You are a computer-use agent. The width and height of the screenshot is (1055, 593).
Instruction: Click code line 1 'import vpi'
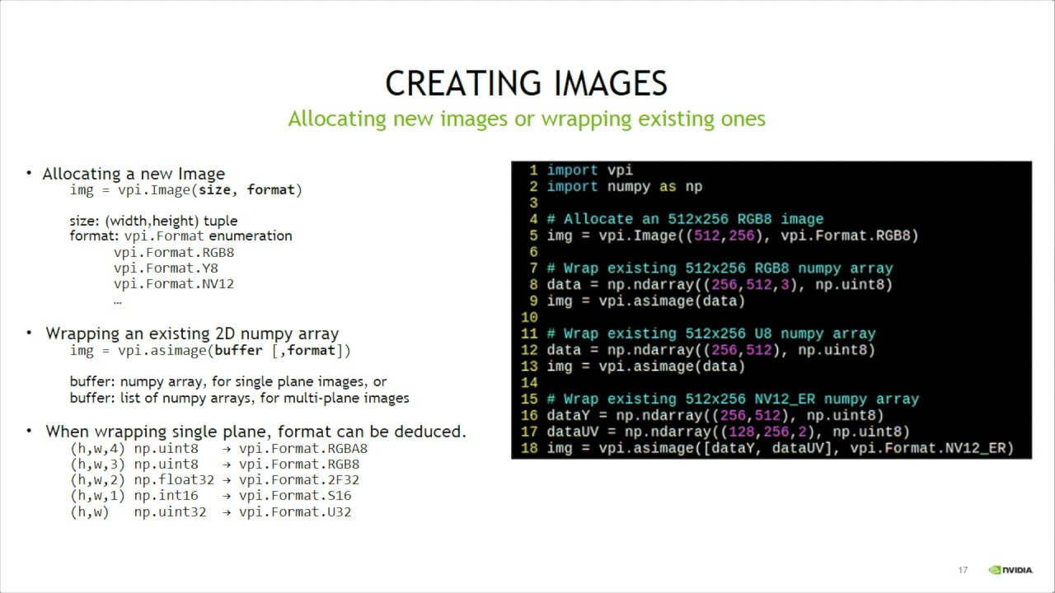click(589, 170)
